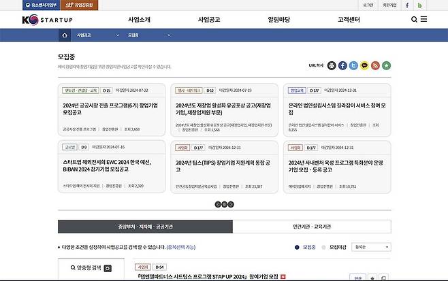Open 2024년 사내벤처 육성 프로그램 card
The width and height of the screenshot is (448, 281).
pyautogui.click(x=336, y=166)
